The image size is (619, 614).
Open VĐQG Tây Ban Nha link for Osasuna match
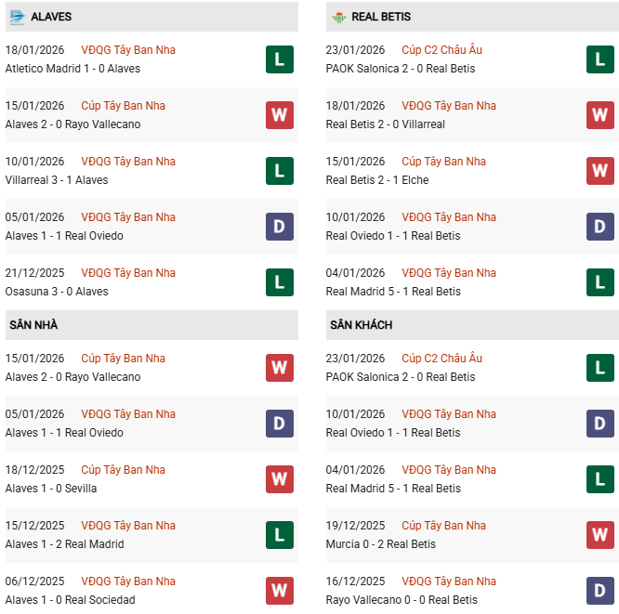pyautogui.click(x=128, y=273)
